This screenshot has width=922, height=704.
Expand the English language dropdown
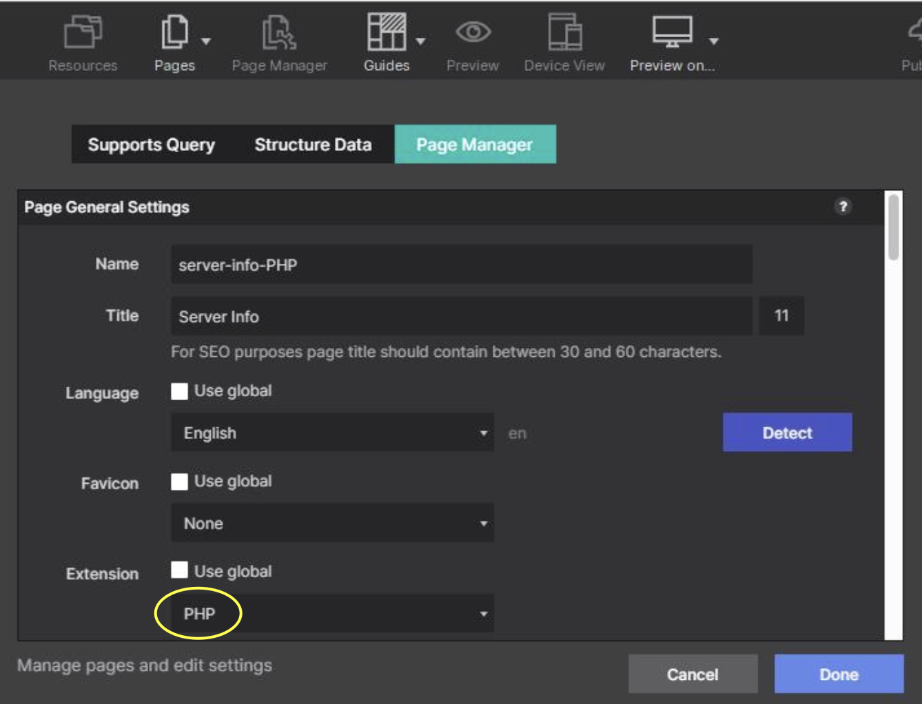coord(332,433)
